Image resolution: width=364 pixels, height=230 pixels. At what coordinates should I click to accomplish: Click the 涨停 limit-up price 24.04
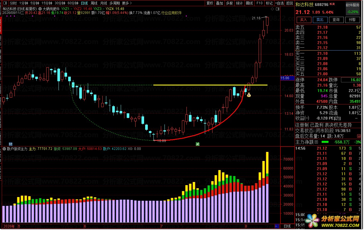323,80
